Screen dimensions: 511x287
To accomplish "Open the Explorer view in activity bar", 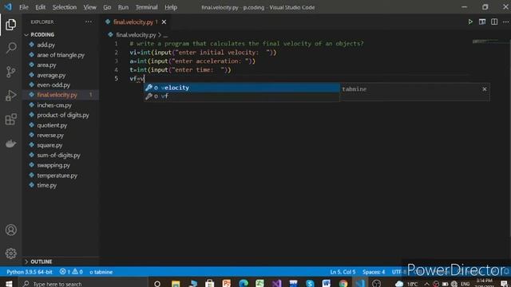I will tap(10, 25).
